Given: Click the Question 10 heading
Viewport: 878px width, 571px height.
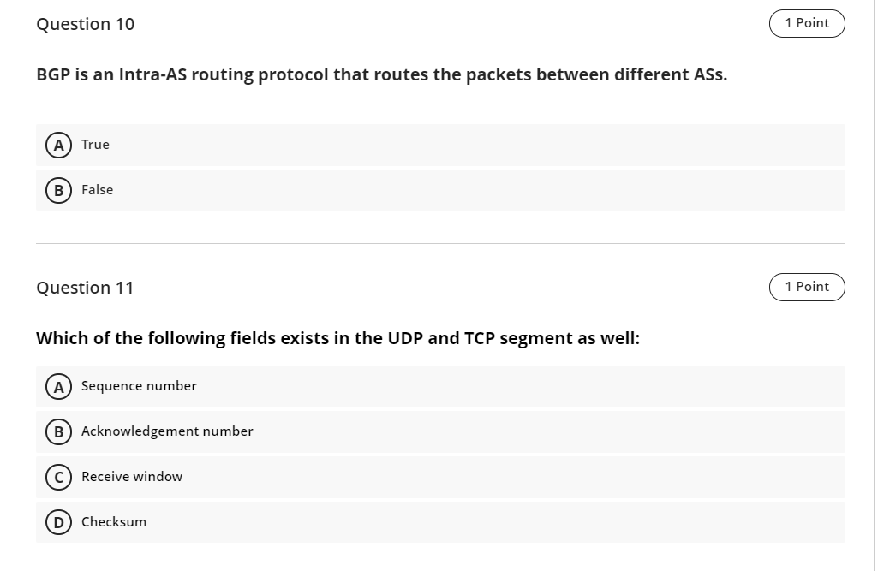Looking at the screenshot, I should point(85,24).
